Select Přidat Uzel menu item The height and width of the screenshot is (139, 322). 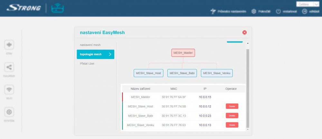point(87,64)
